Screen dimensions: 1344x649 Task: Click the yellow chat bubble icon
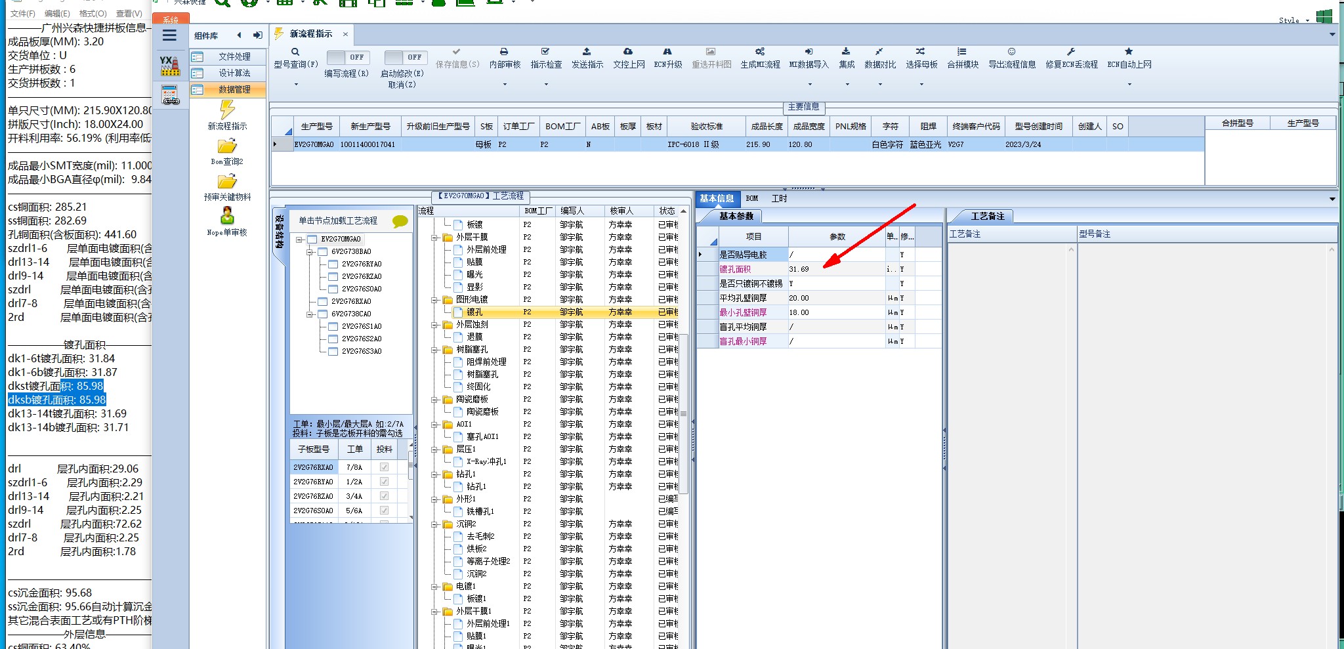point(400,221)
